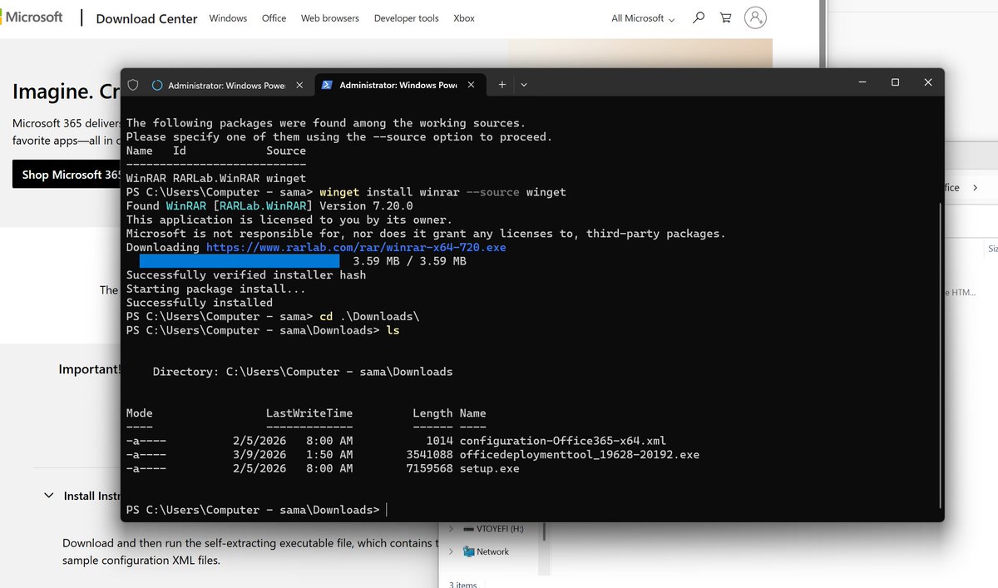Click the configuration-Office365-x64.xml file name
This screenshot has width=998, height=588.
click(563, 441)
